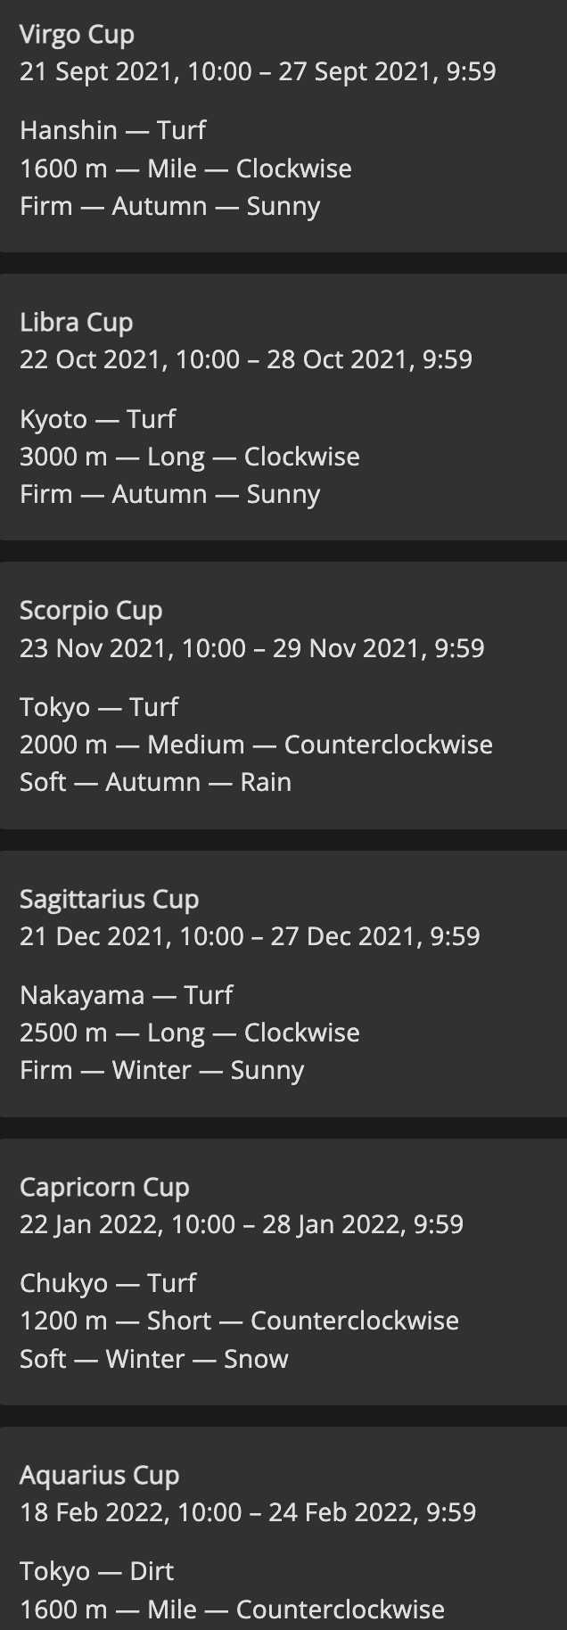Click the Soft — Autumn — Rain line

[x=155, y=782]
